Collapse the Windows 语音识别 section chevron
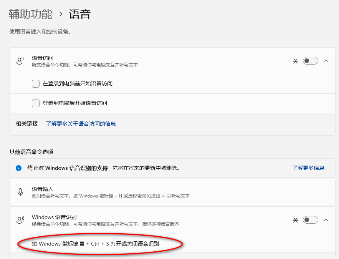 [x=326, y=220]
